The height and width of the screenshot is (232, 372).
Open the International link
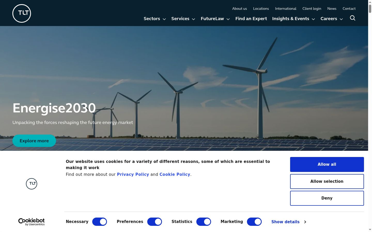[286, 9]
